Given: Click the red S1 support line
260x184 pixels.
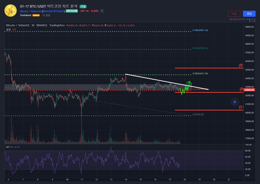Looking at the screenshot, I should (207, 110).
